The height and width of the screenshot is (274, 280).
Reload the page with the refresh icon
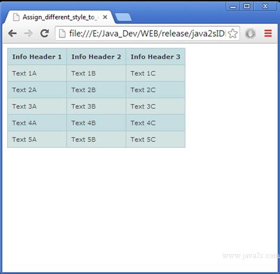(x=45, y=34)
